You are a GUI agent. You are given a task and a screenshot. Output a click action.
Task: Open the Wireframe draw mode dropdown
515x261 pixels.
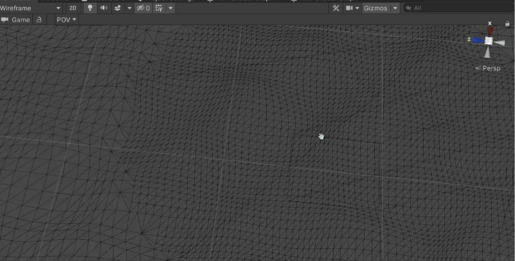point(32,8)
